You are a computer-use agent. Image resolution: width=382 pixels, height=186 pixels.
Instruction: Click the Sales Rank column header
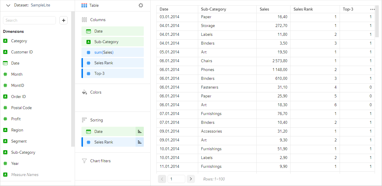point(303,9)
